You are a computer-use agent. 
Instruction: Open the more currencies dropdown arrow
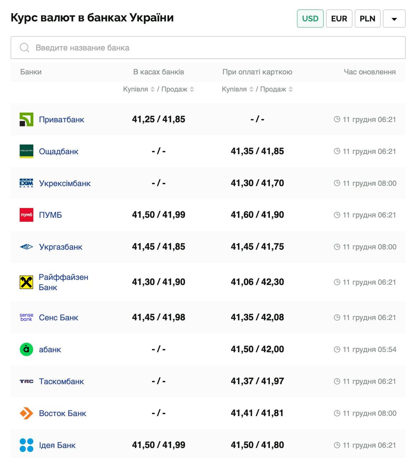pos(394,19)
